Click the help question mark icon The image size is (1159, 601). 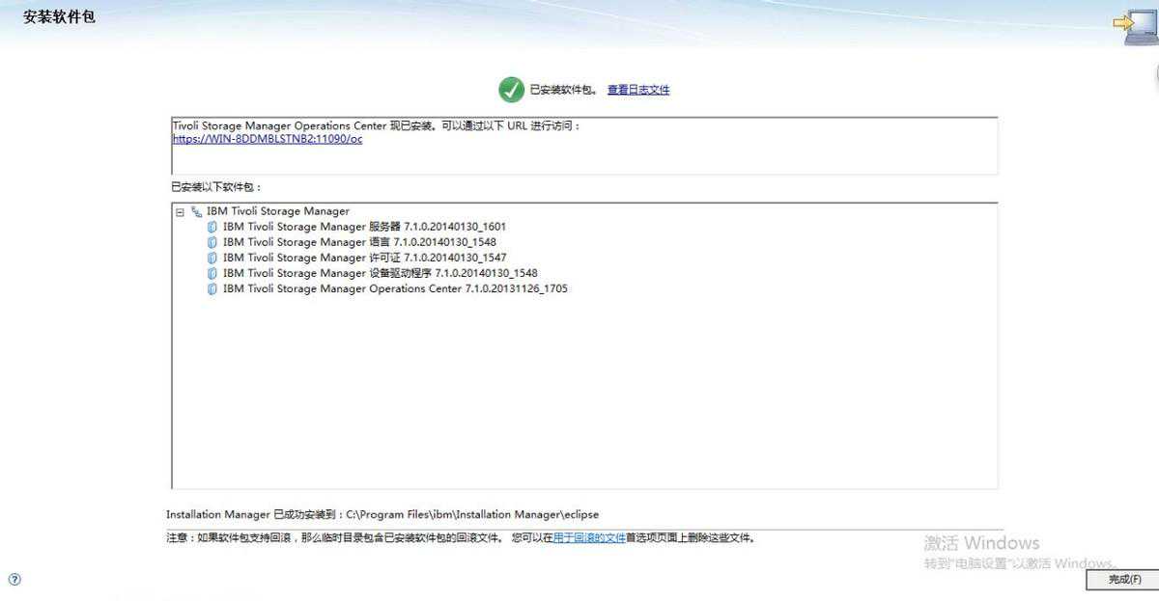point(14,580)
